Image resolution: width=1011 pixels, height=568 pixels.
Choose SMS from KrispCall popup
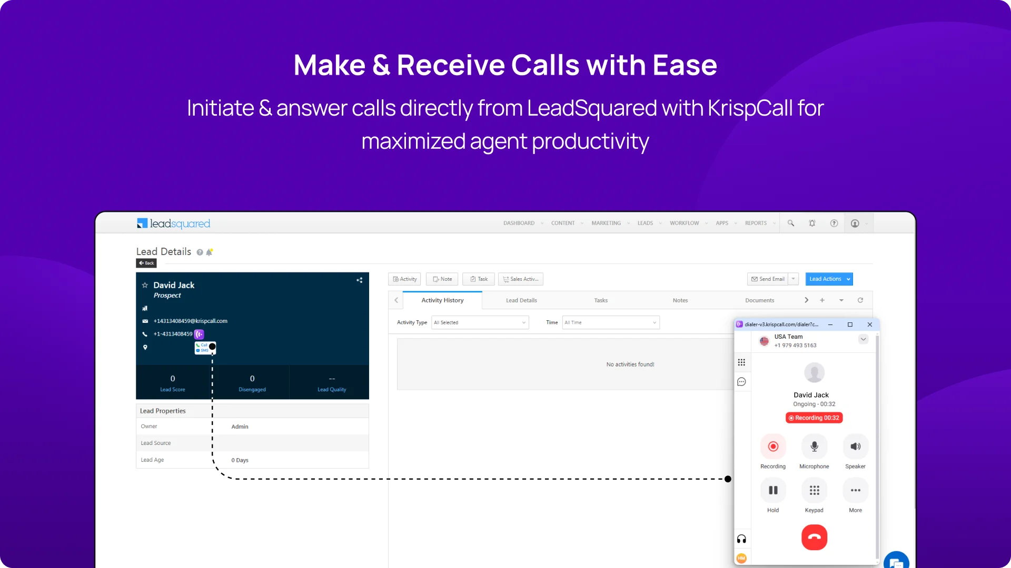[x=202, y=350]
